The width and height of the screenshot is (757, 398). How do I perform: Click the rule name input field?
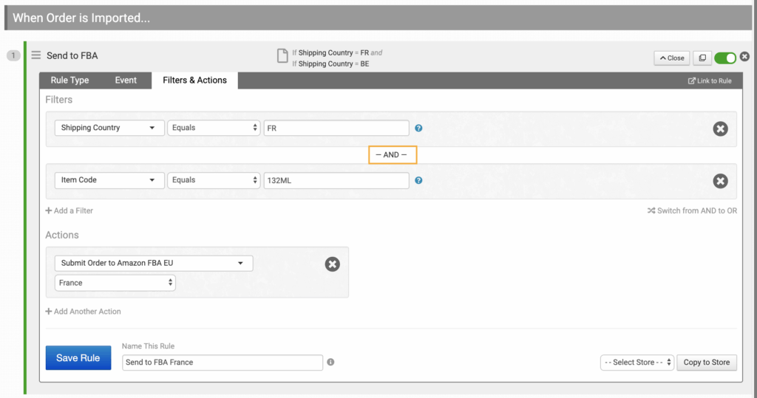tap(222, 363)
